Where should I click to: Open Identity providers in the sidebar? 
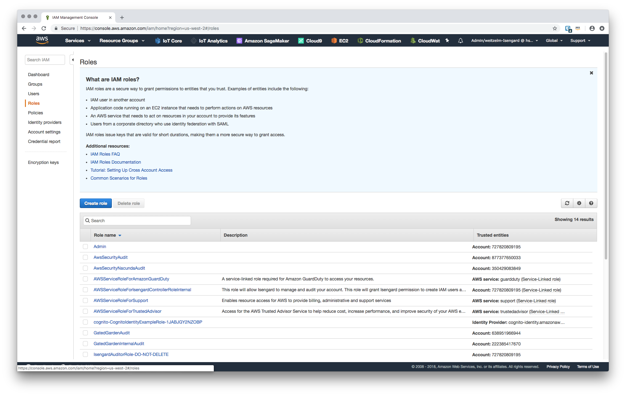click(x=45, y=122)
